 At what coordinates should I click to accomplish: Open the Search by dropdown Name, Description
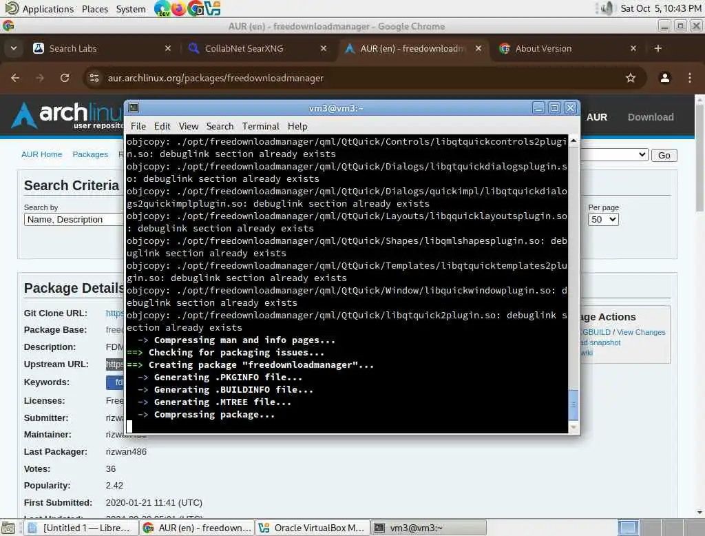(x=74, y=219)
